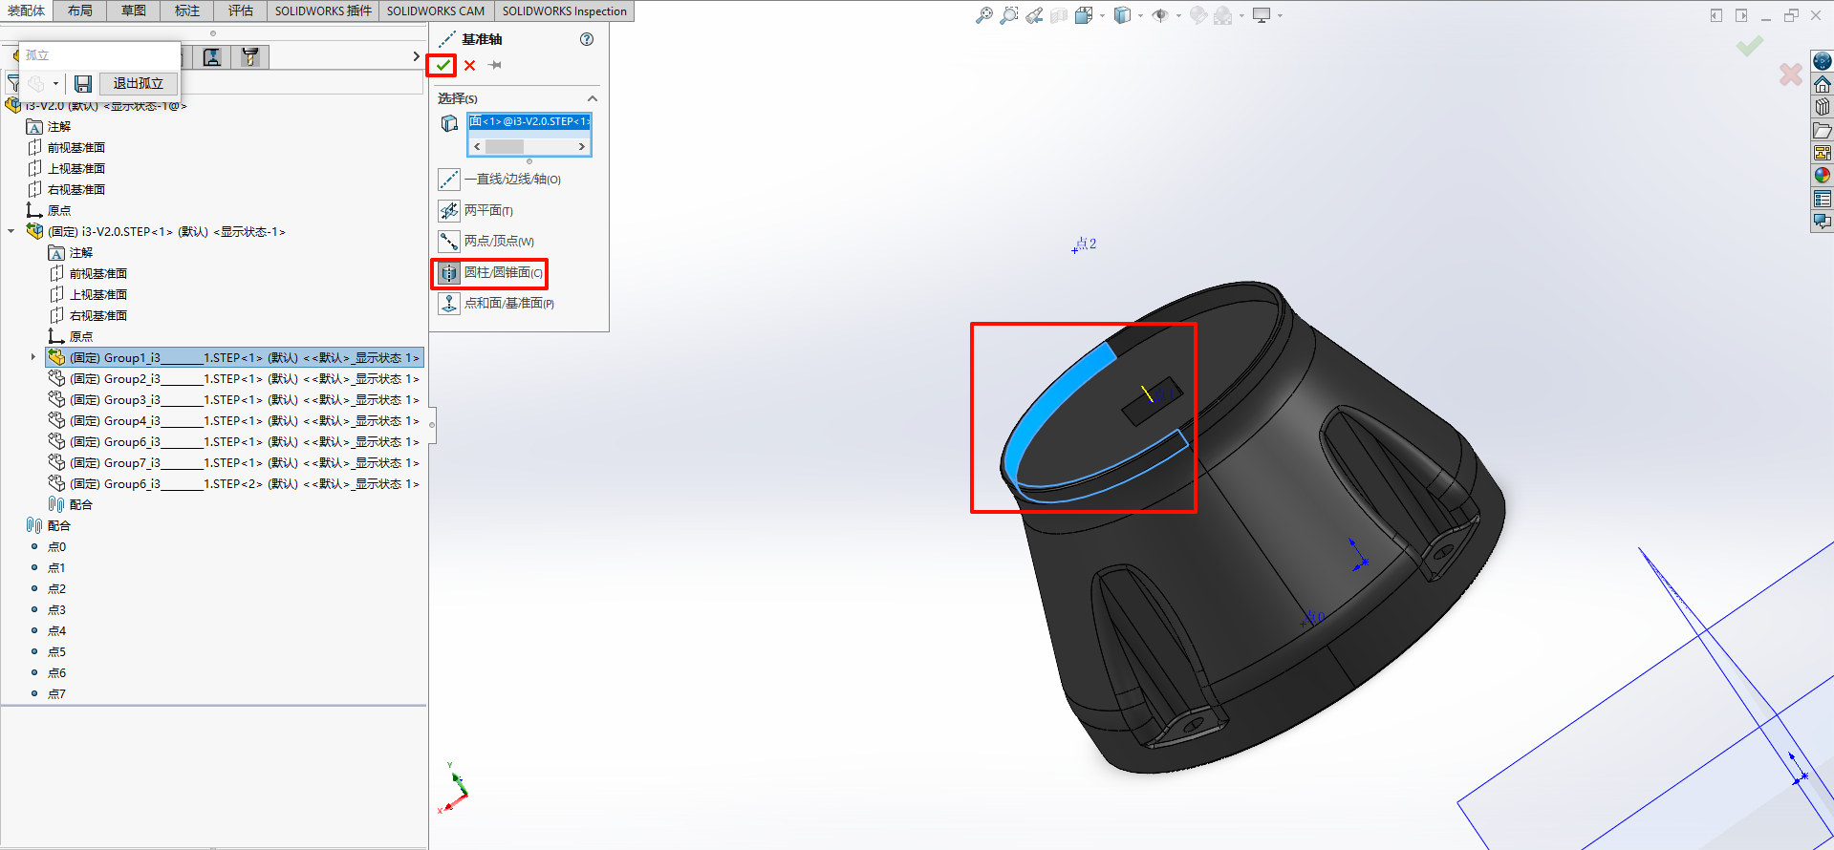The height and width of the screenshot is (850, 1834).
Task: Open the Custom Properties task pane
Action: coord(1823,199)
